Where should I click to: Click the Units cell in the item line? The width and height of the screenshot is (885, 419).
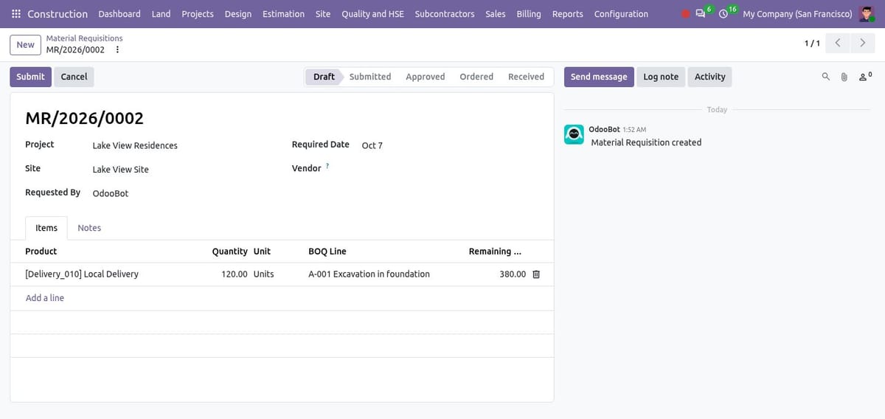point(277,274)
